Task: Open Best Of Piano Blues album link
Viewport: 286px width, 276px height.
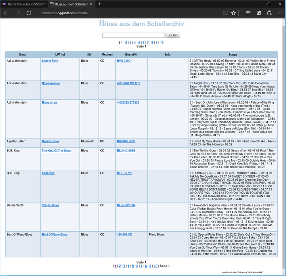Action: [55, 234]
